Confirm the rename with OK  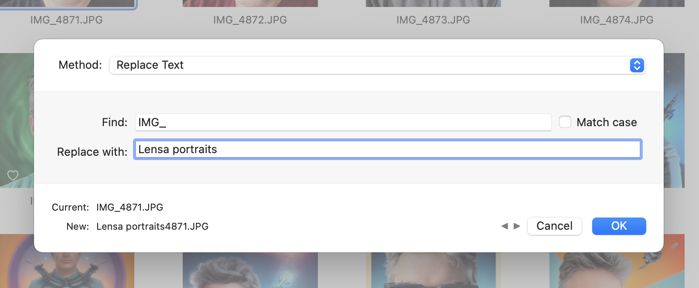tap(619, 226)
